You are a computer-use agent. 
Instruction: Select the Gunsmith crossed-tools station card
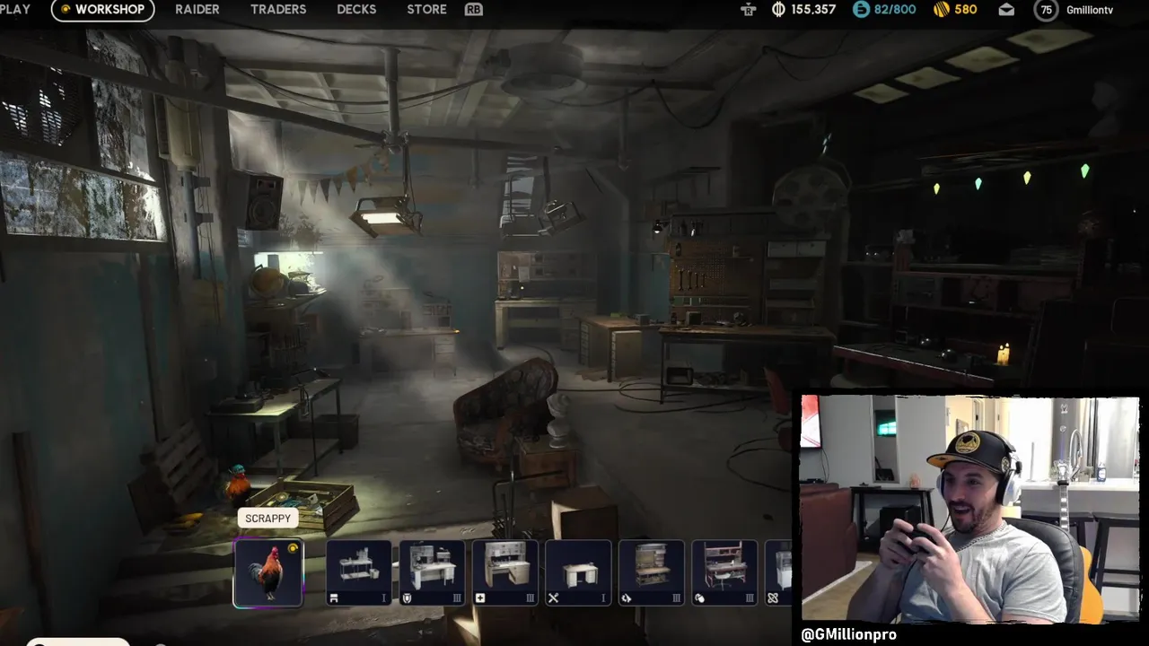coord(578,573)
